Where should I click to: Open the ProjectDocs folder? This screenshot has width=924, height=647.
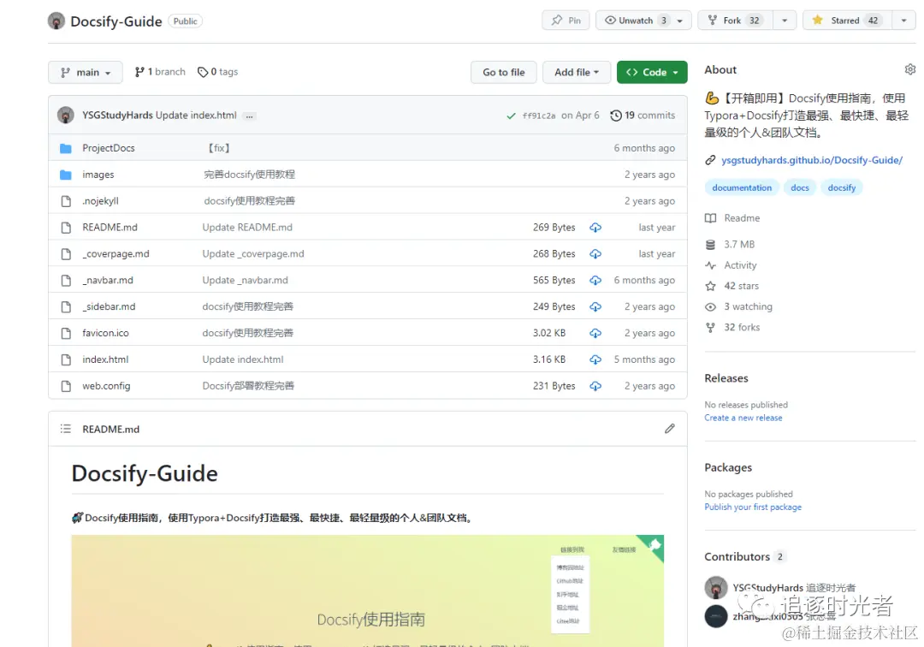pyautogui.click(x=109, y=148)
